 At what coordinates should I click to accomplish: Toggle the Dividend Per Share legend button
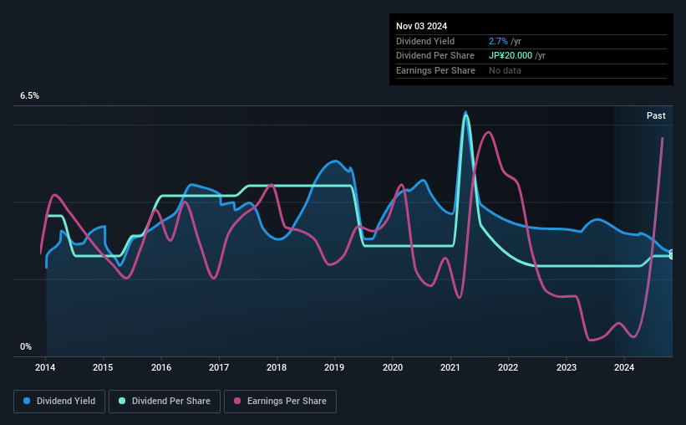(165, 402)
